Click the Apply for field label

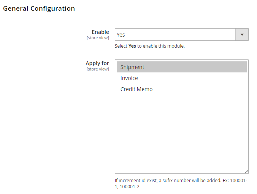click(x=97, y=63)
